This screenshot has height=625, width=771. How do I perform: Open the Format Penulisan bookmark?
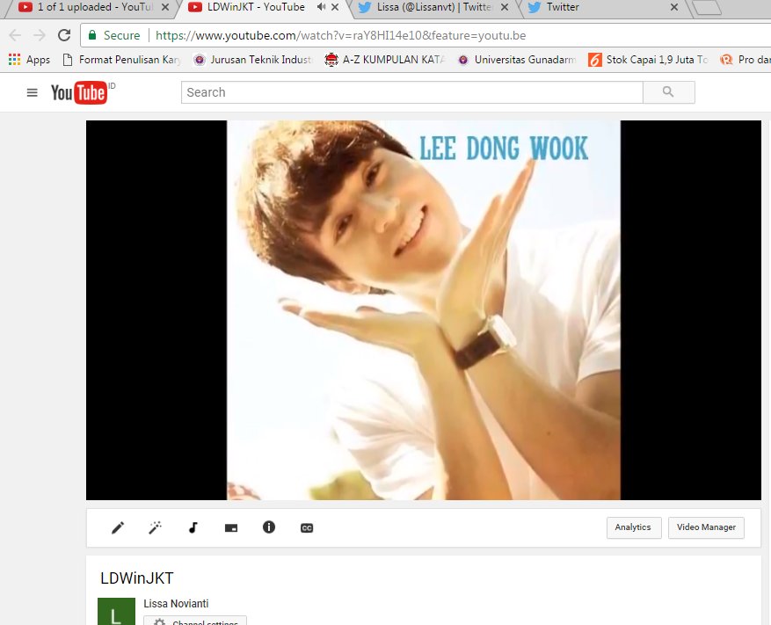click(x=122, y=60)
